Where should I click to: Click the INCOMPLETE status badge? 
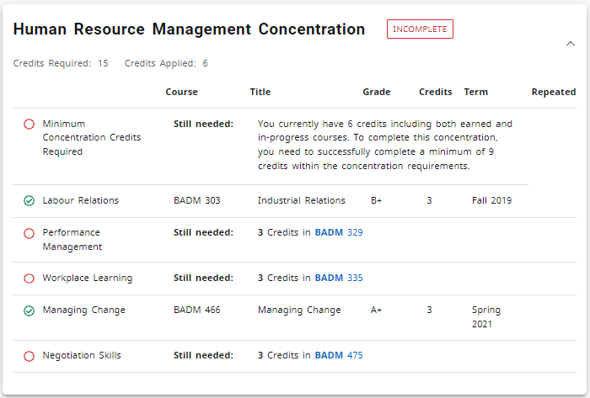pyautogui.click(x=420, y=29)
